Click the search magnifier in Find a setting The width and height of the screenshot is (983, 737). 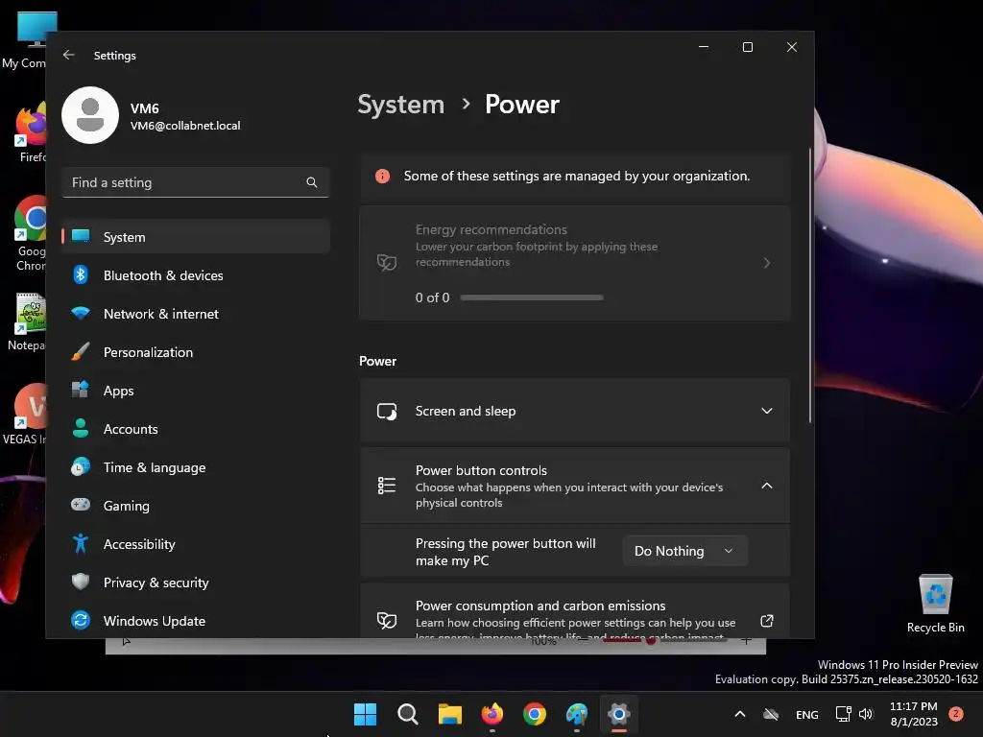[x=312, y=182]
